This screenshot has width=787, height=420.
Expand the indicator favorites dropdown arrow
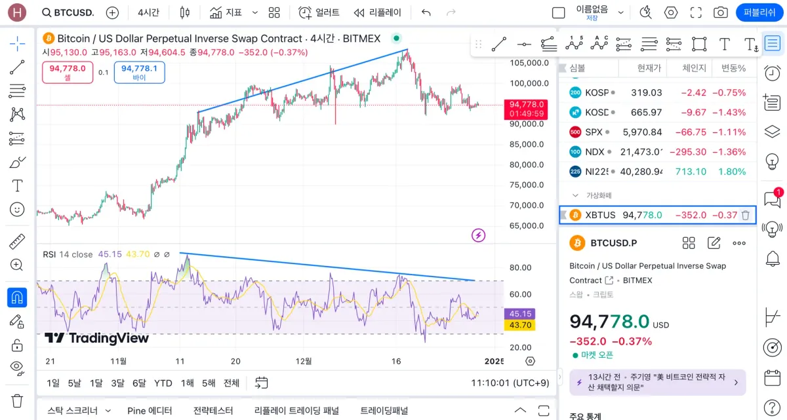coord(255,12)
